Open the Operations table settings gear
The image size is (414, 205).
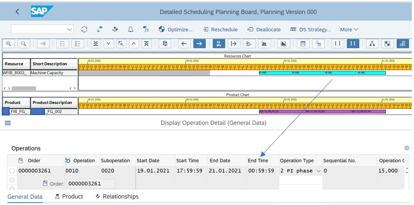[x=407, y=148]
